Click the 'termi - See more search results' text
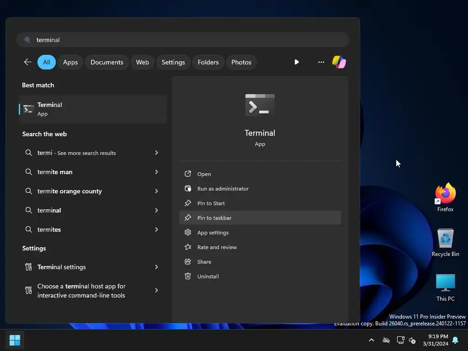Viewport: 468px width, 351px height. click(x=76, y=153)
